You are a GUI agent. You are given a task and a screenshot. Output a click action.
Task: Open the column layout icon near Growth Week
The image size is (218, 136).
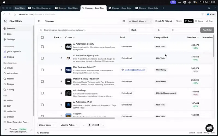pyautogui.click(x=124, y=21)
